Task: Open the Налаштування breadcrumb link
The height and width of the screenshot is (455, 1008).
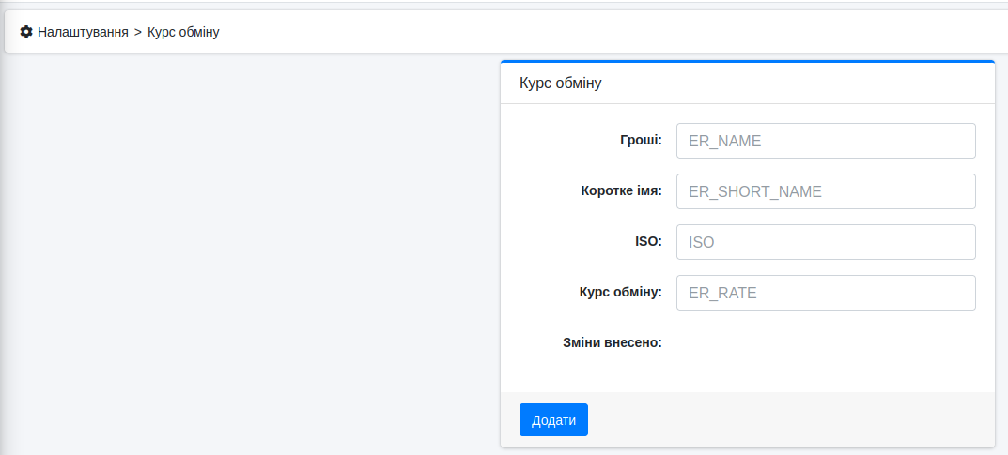Action: [83, 32]
